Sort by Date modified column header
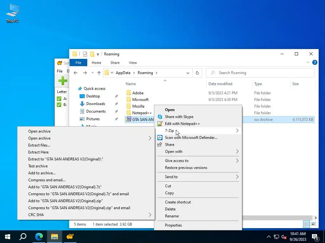 [x=220, y=84]
